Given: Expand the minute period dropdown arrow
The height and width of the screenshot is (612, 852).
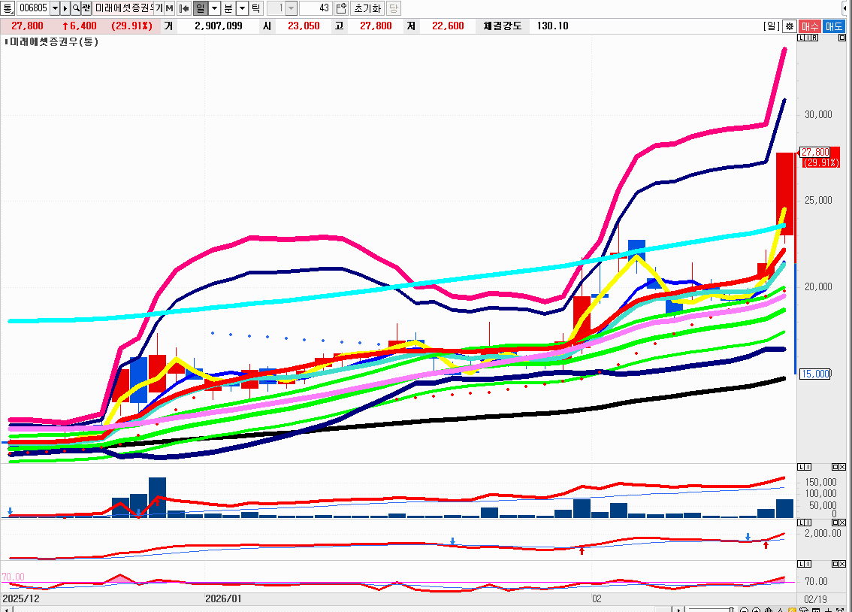Looking at the screenshot, I should pos(242,8).
